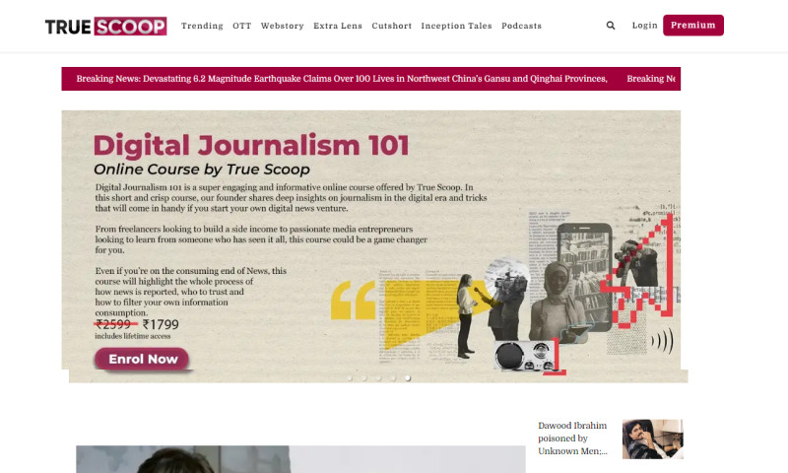Open the OTT section

(241, 26)
